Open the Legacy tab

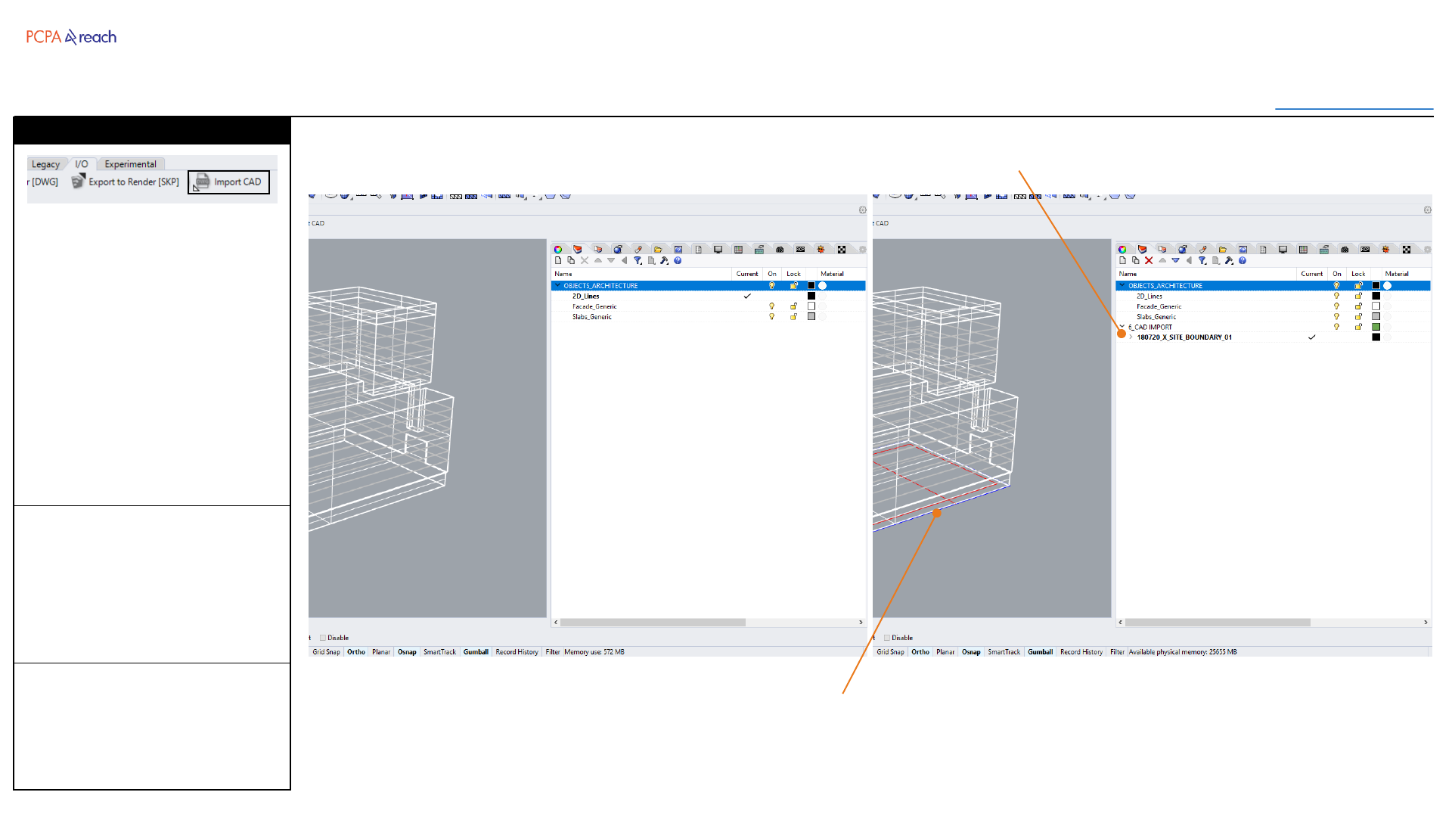pos(45,164)
